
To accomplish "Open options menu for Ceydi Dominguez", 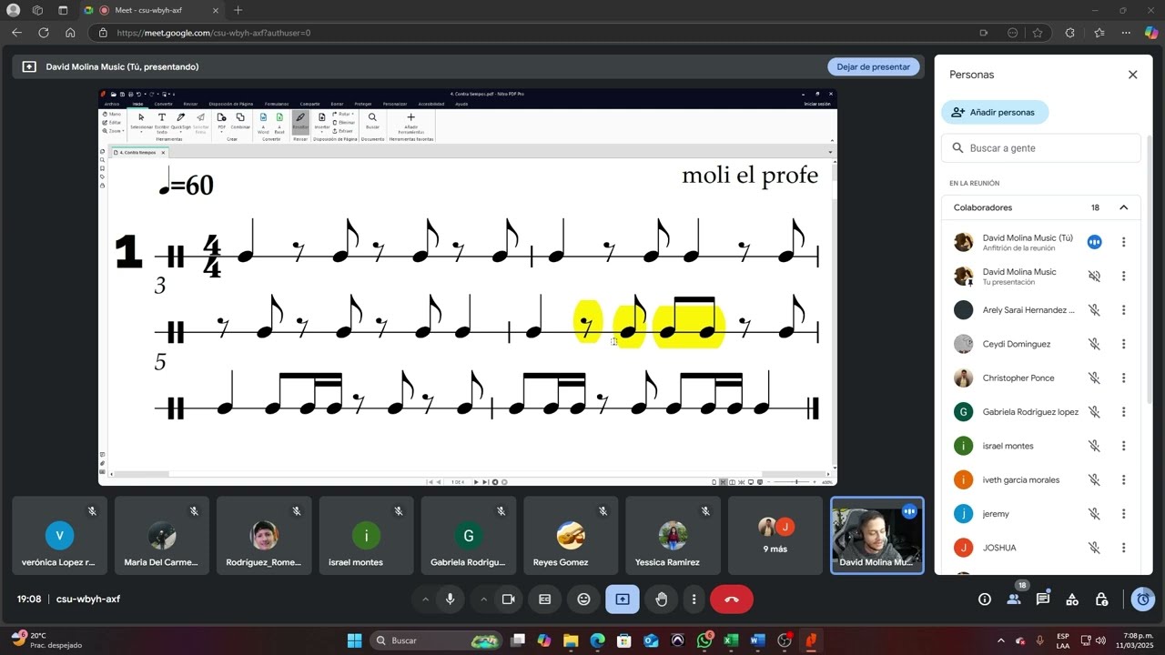I will coord(1124,344).
